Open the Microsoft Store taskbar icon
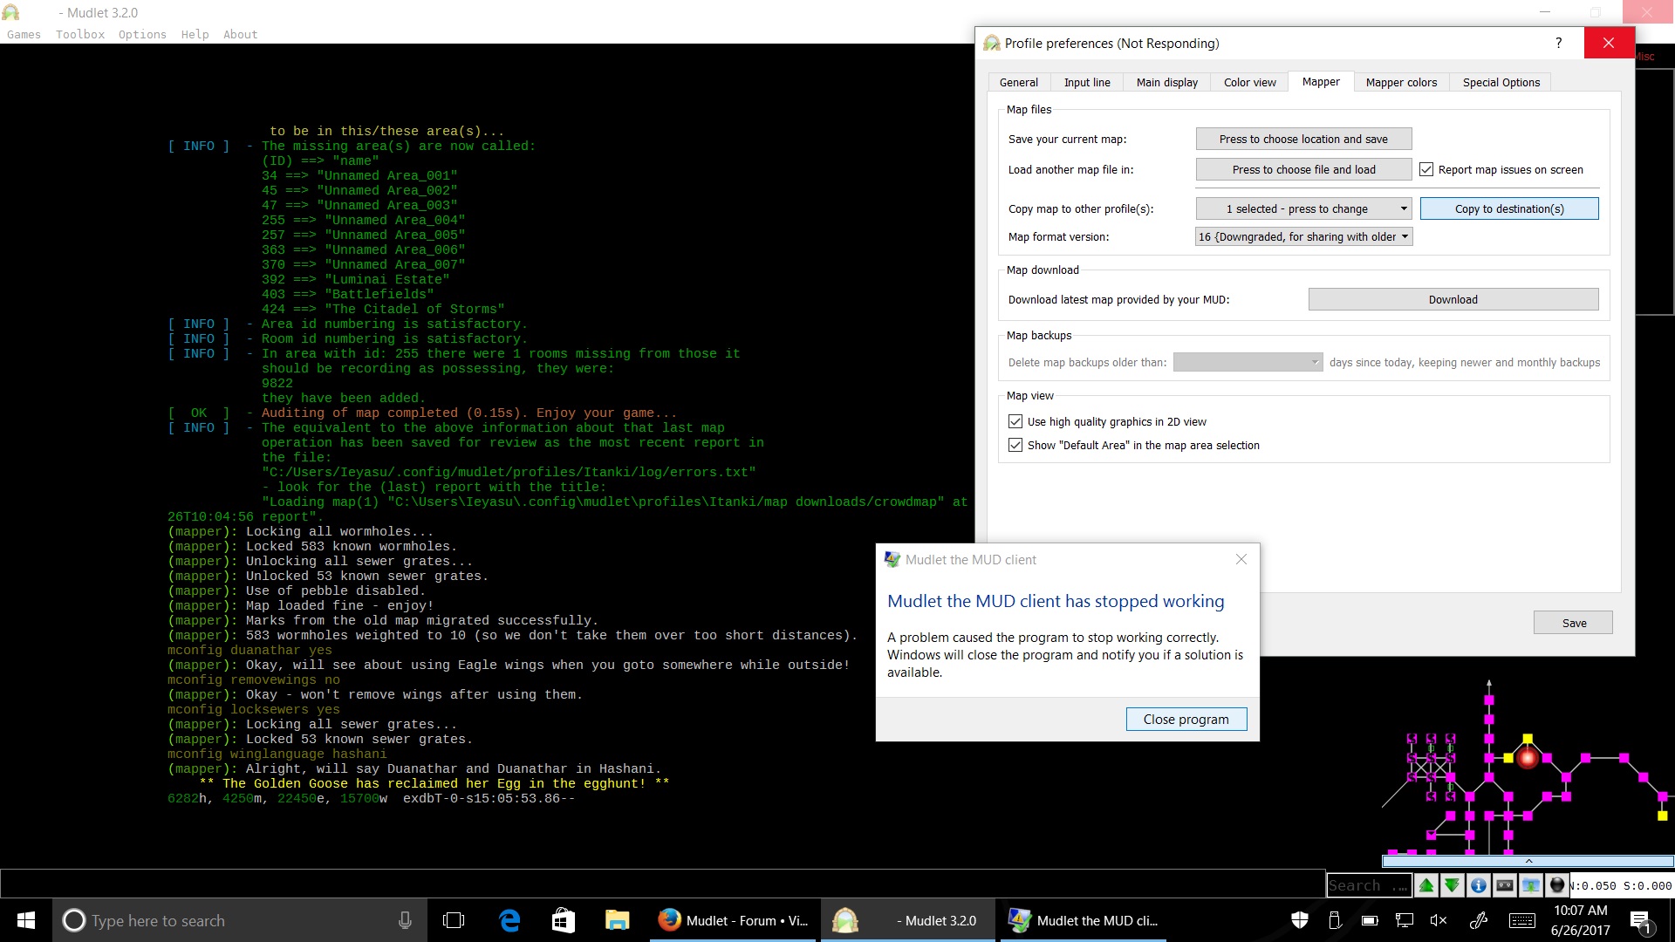 (564, 920)
